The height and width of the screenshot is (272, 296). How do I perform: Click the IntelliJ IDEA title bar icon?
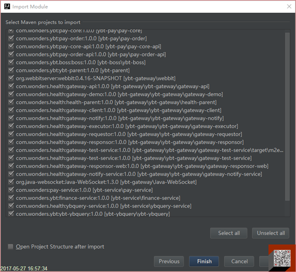(x=7, y=6)
